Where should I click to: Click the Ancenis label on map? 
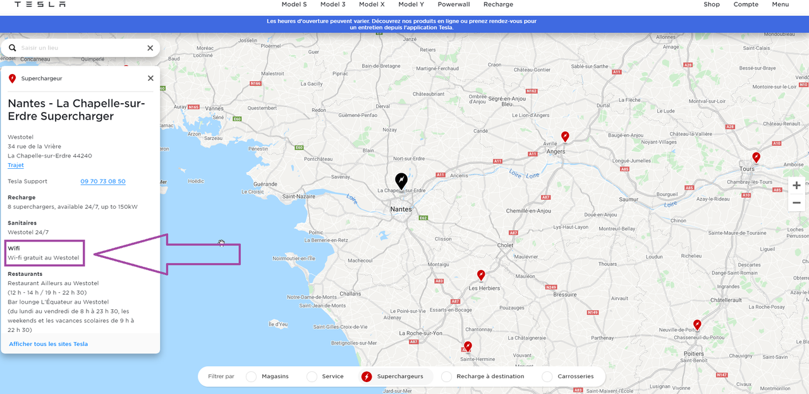(x=459, y=175)
